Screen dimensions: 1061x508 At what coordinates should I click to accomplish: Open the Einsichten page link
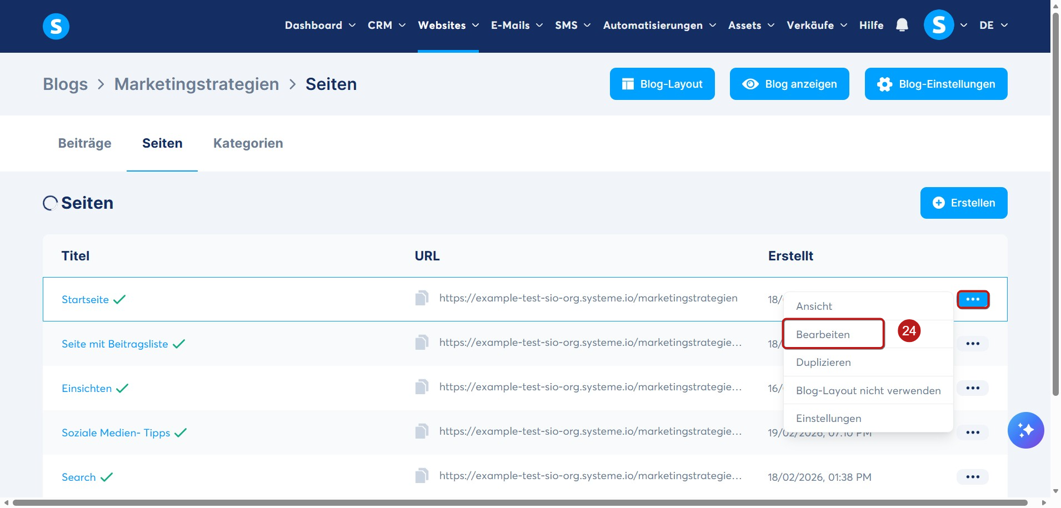click(x=87, y=388)
